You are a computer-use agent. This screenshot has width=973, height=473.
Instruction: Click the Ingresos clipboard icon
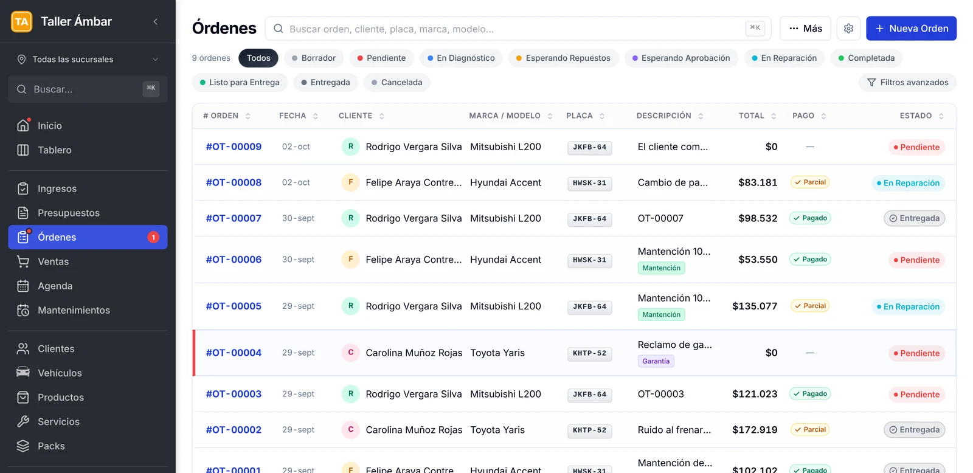[23, 188]
